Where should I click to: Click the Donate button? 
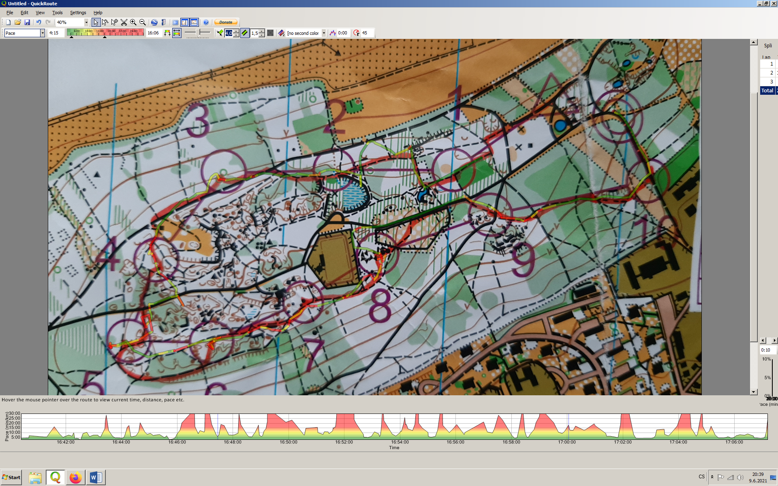coord(226,22)
